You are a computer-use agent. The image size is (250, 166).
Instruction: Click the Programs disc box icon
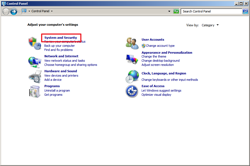35,91
